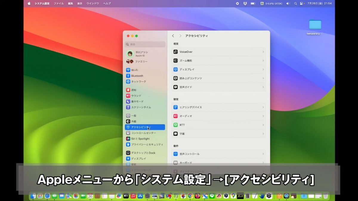Viewport: 358px width, 201px height.
Task: Launch Safari from the Dock
Action: click(x=47, y=196)
